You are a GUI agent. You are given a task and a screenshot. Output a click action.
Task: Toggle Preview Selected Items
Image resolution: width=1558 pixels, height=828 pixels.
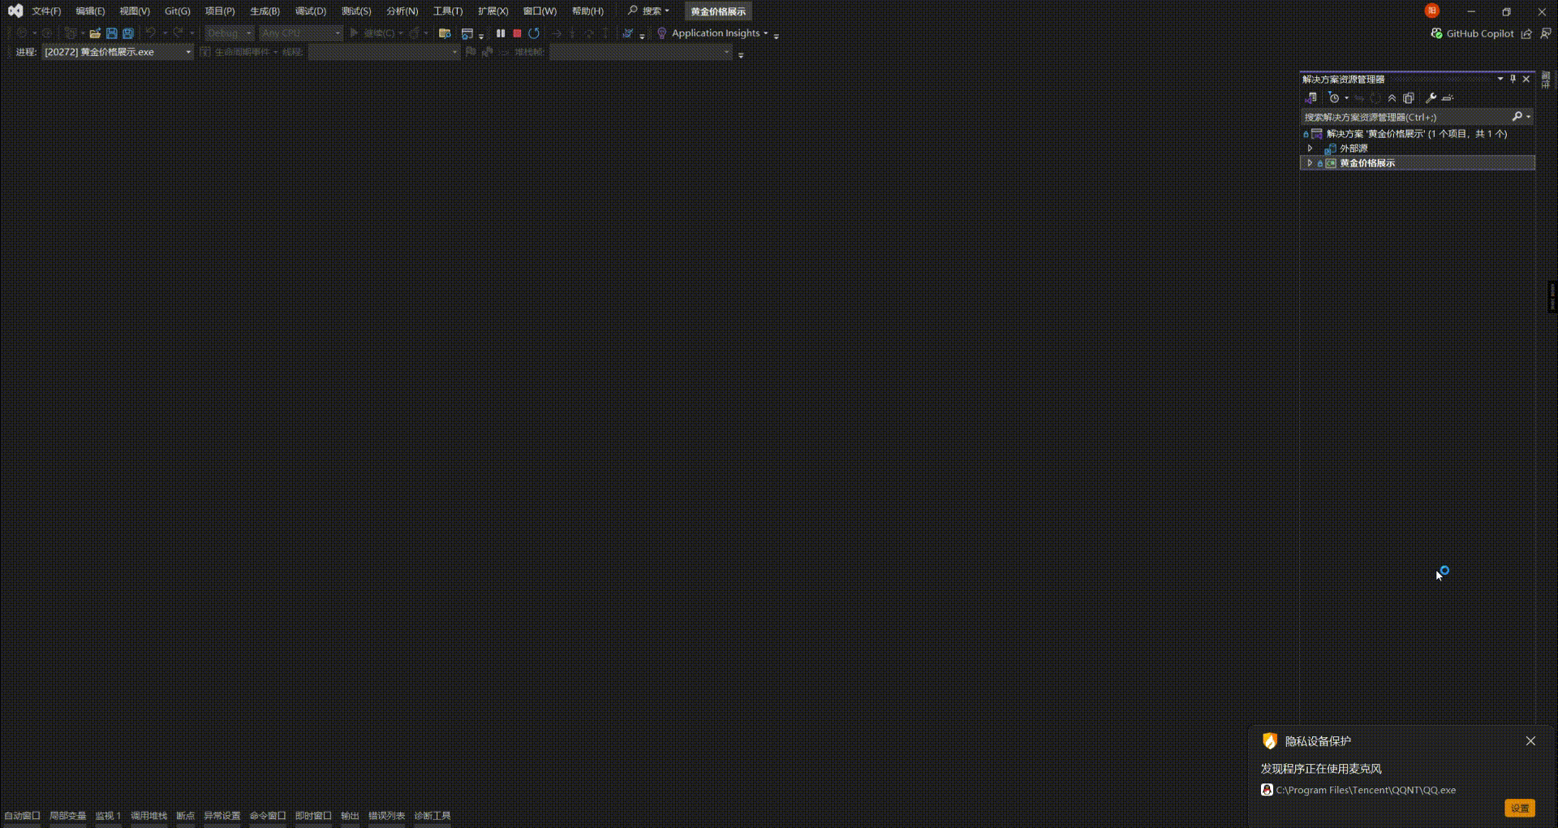coord(1449,97)
